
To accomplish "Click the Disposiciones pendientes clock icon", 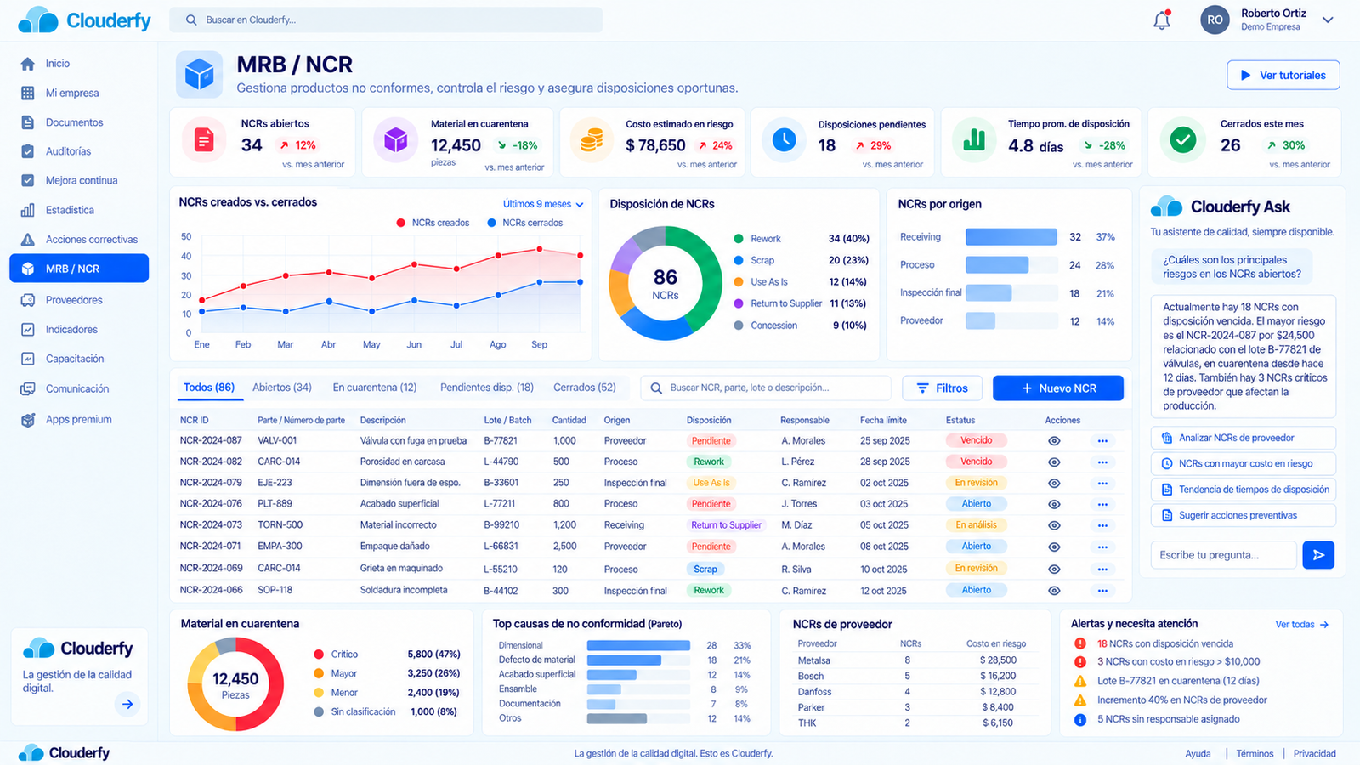I will pyautogui.click(x=784, y=140).
